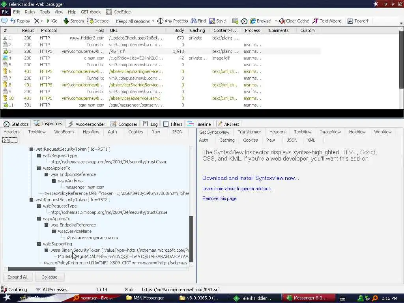Click XML tree horizontal scrollbar thumb
Viewport: 404px width, 303px height.
pos(32,269)
